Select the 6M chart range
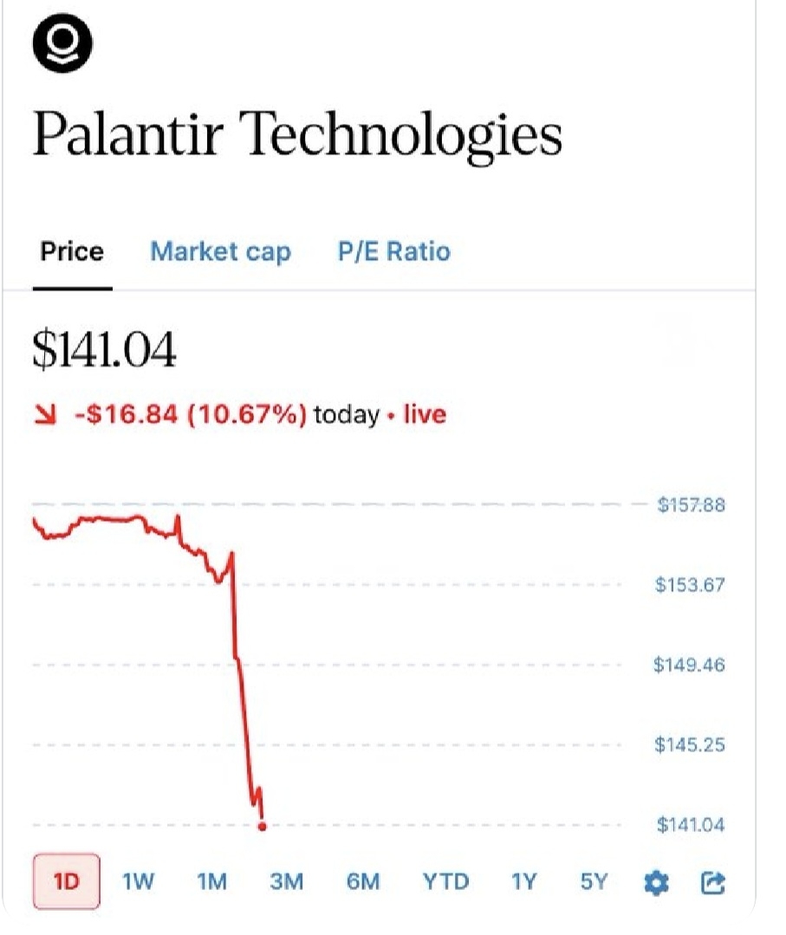This screenshot has height=935, width=786. point(363,882)
